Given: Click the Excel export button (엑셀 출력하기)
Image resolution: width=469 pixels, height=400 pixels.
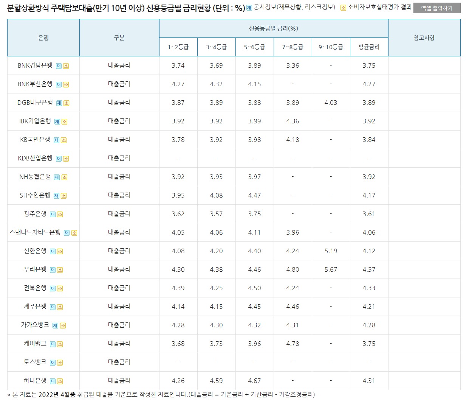Looking at the screenshot, I should [x=437, y=8].
